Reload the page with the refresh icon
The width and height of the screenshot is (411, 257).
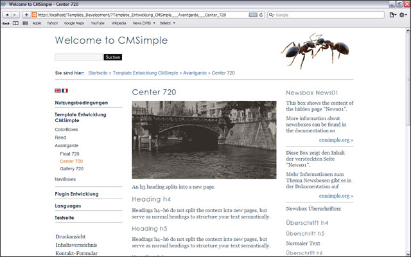click(x=261, y=15)
